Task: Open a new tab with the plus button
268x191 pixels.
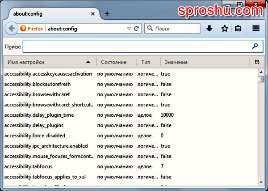Action: (107, 13)
